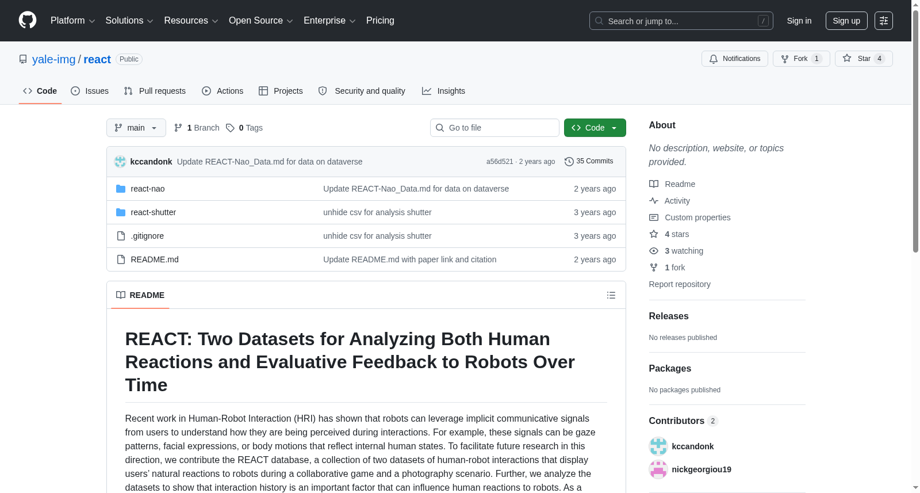
Task: Expand the Open Source menu
Action: (x=261, y=21)
